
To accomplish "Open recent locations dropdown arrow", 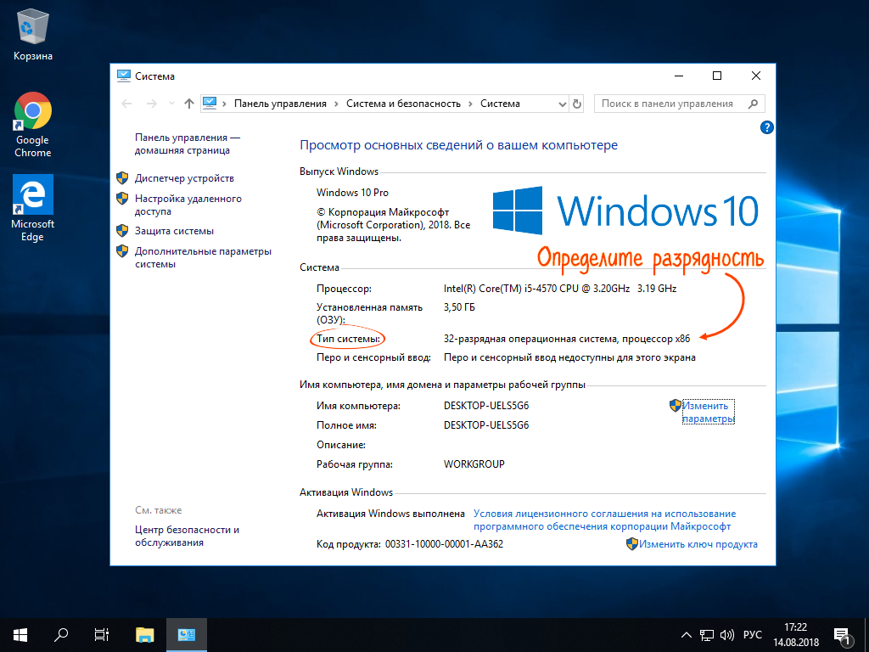I will click(x=171, y=104).
